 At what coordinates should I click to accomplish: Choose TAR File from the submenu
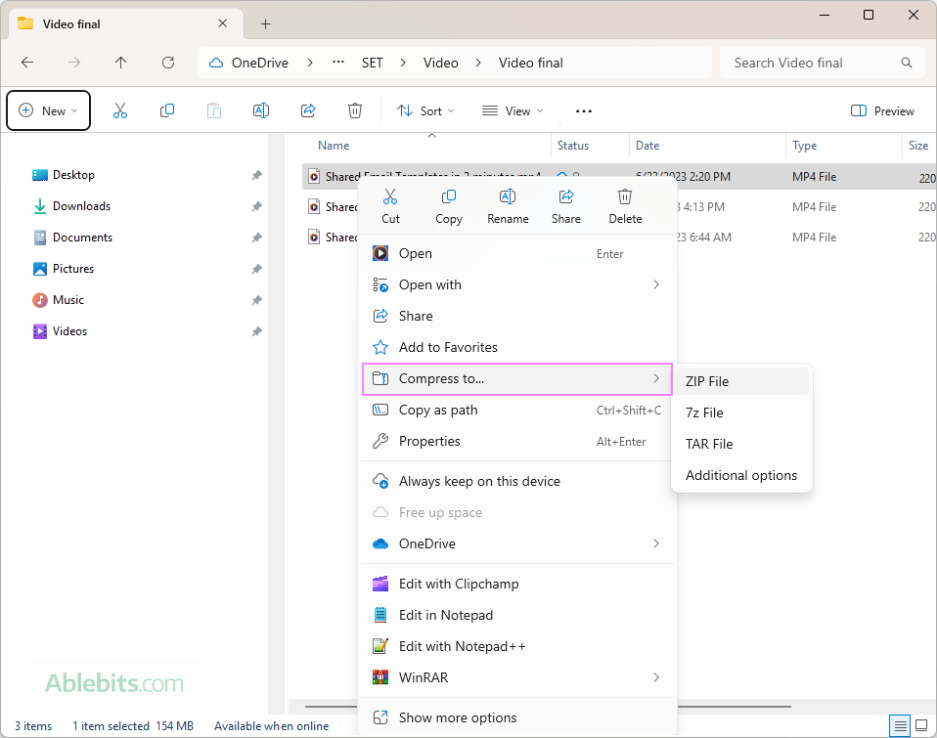coord(741,444)
